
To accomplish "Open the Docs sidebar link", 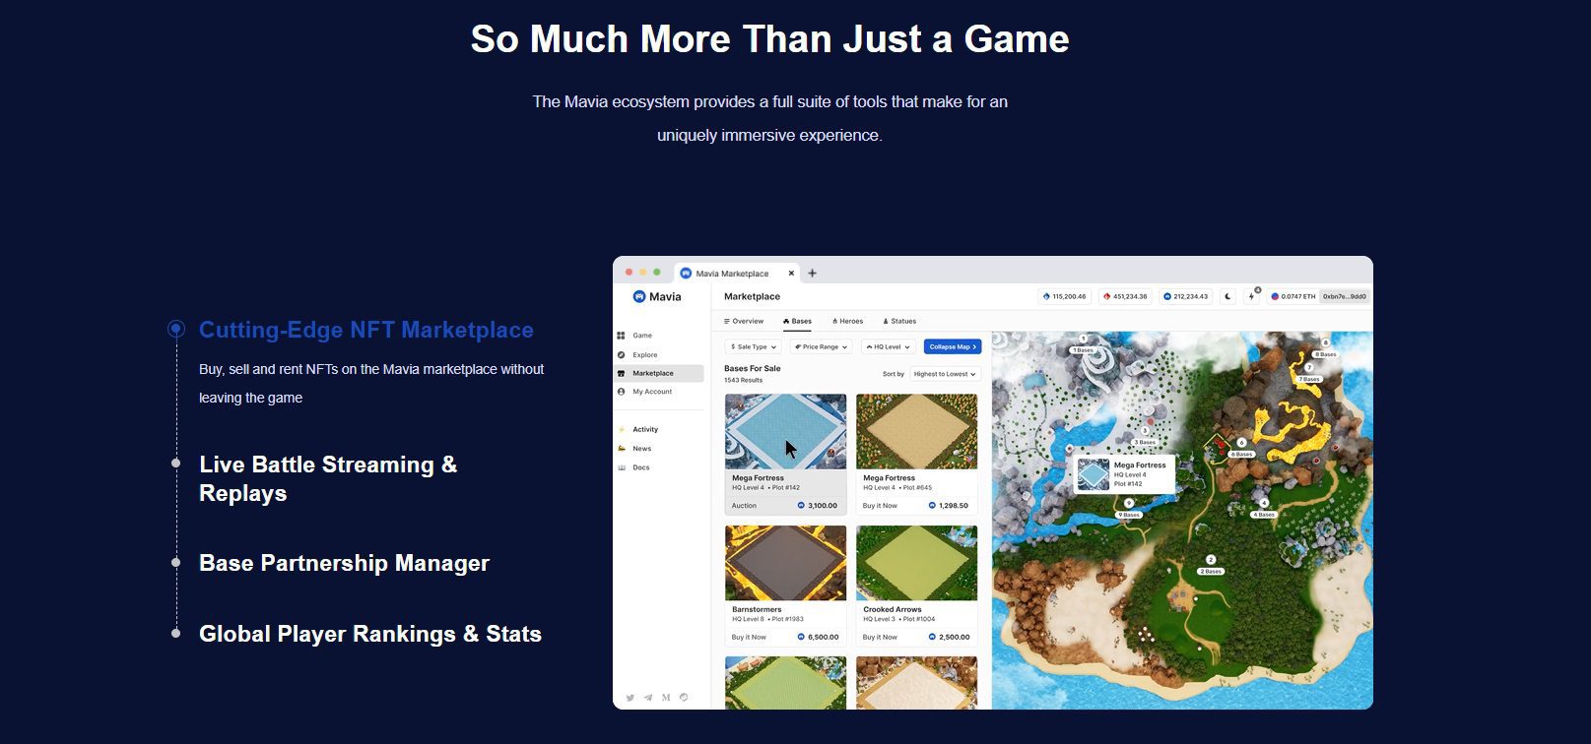I will click(641, 467).
